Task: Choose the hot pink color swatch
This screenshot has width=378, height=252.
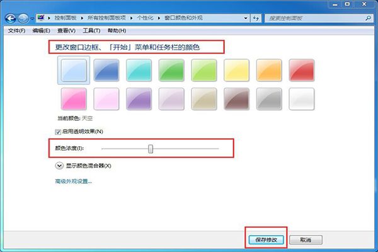Action: tap(74, 99)
